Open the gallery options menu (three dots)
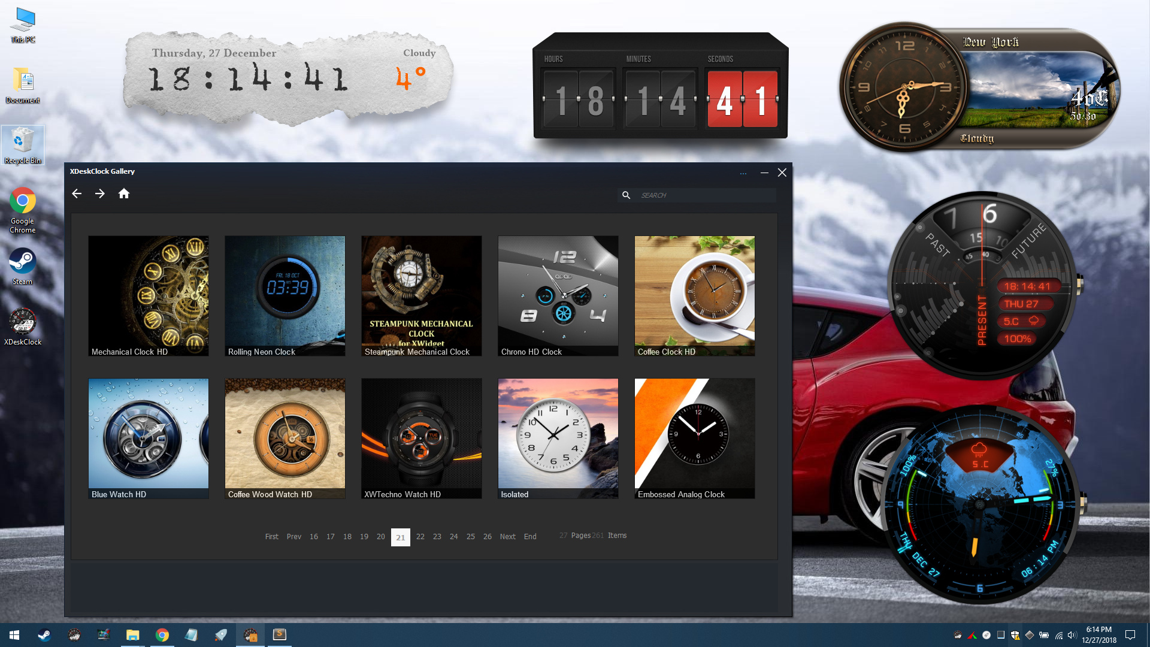Viewport: 1150px width, 647px height. click(743, 173)
